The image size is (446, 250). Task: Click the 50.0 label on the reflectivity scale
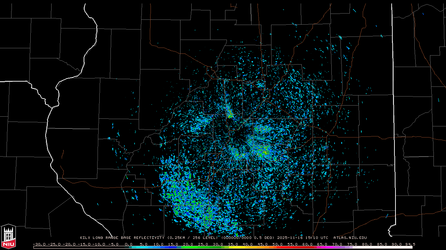278,244
